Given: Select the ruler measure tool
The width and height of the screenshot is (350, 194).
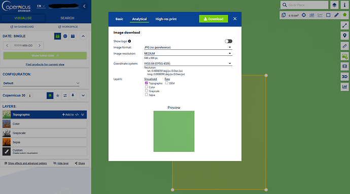Looking at the screenshot, I should coord(344,46).
